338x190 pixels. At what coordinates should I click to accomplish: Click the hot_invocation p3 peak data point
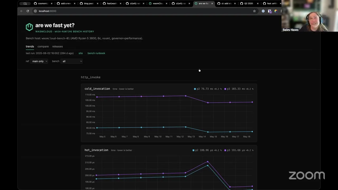208,162
